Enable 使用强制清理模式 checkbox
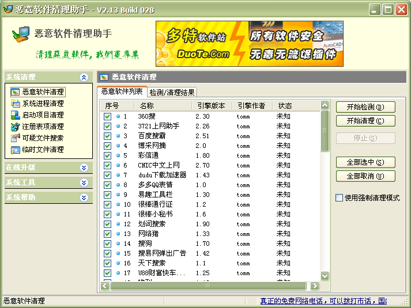Screen dimensions: 411x308 (x=339, y=197)
